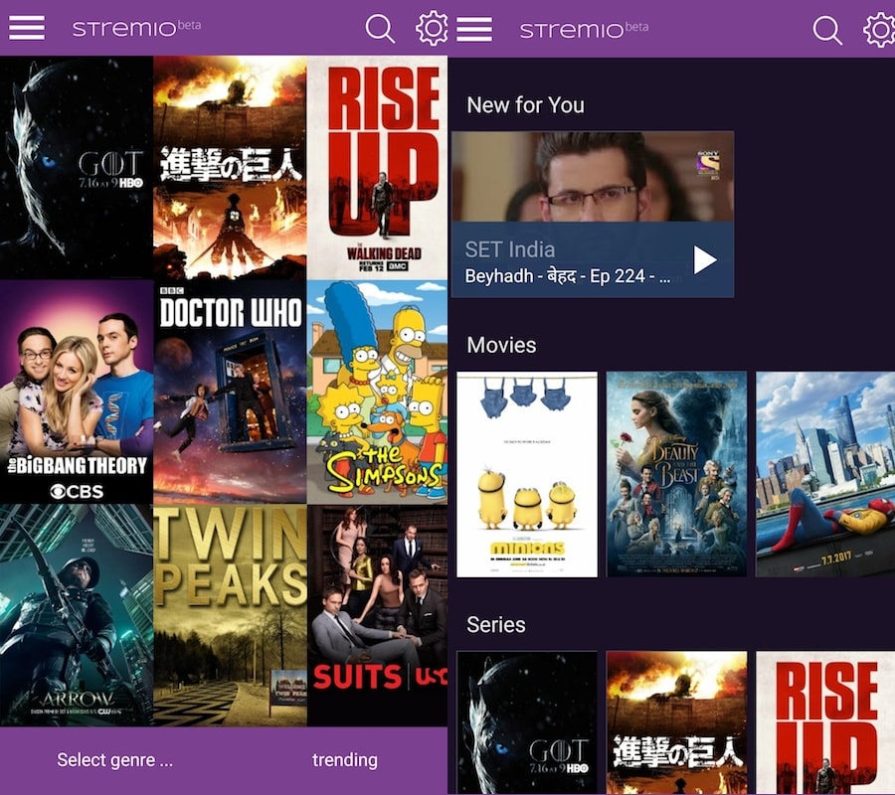
Task: Open Rise Up poster in Series row
Action: click(825, 722)
